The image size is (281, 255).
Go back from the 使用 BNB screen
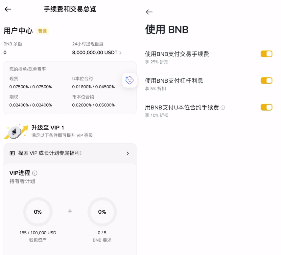point(149,12)
